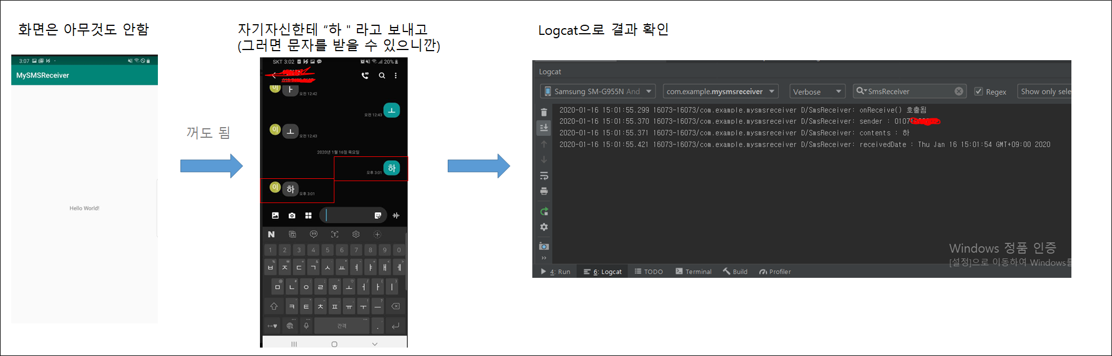Open Logcat settings gear

544,227
